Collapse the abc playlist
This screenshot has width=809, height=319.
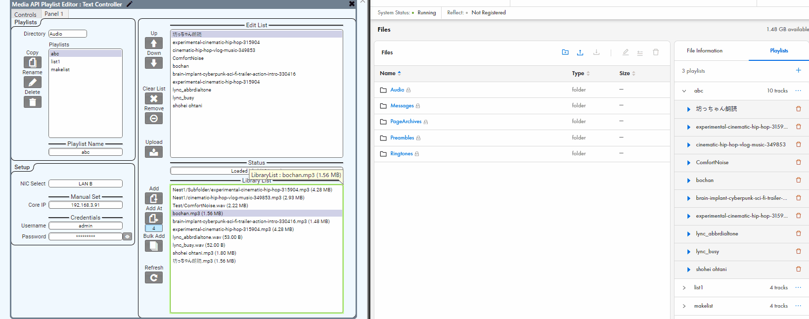tap(684, 91)
